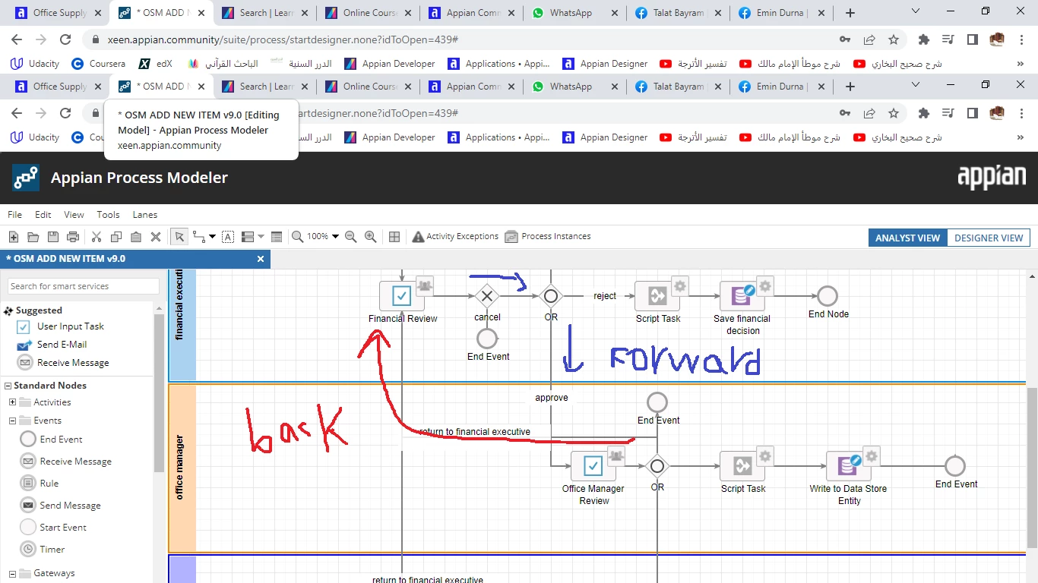Switch to Designer View
Screen dimensions: 1038x583
989,238
